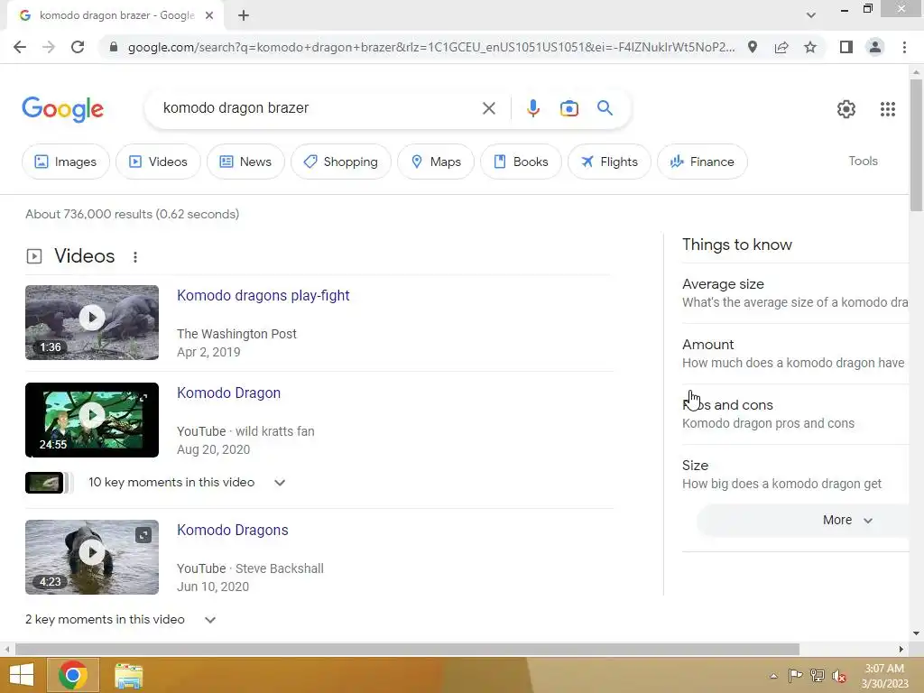924x693 pixels.
Task: Bookmark page with star icon
Action: [810, 47]
